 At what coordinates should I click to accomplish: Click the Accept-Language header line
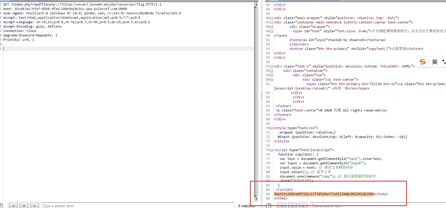click(77, 22)
